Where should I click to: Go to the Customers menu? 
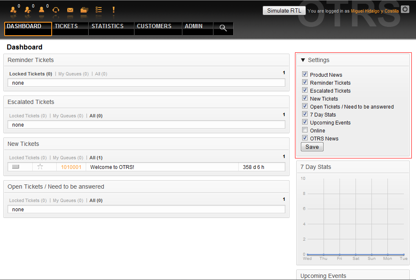tap(154, 26)
